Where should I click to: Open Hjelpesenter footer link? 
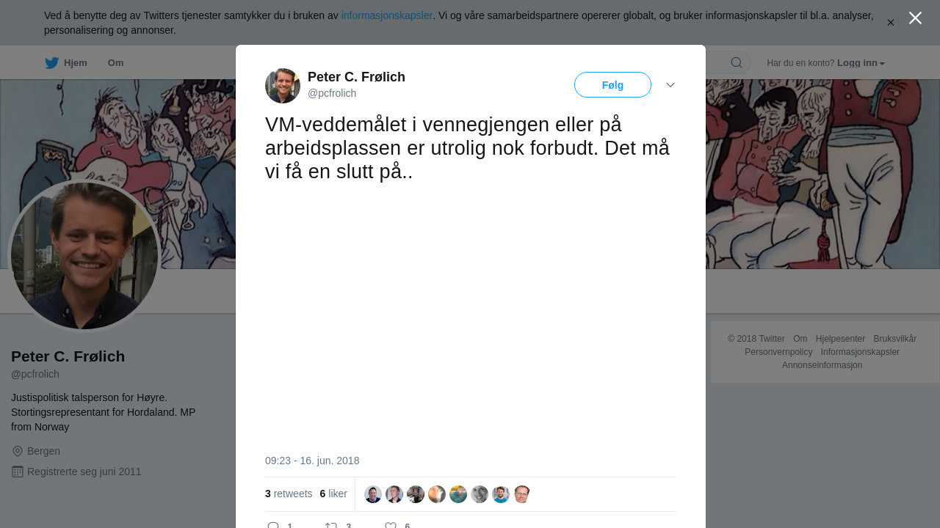(840, 339)
